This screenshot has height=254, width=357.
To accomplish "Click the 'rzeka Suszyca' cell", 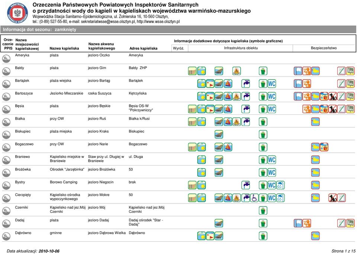I will [100, 93].
